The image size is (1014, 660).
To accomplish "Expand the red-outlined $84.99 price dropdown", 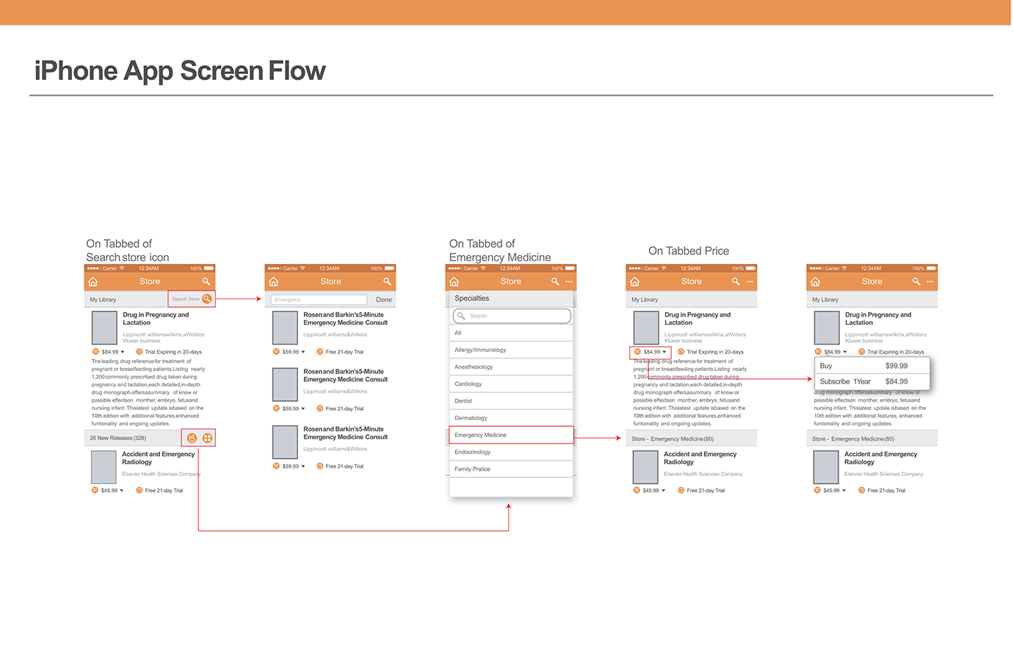I will pyautogui.click(x=664, y=352).
